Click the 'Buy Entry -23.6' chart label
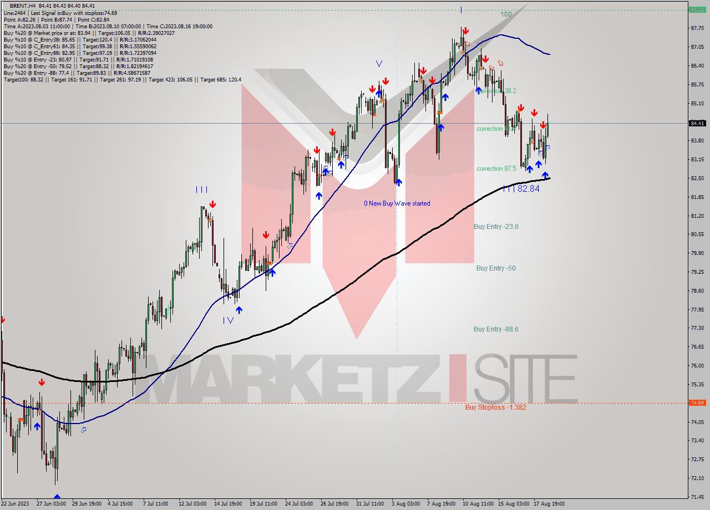 tap(496, 226)
